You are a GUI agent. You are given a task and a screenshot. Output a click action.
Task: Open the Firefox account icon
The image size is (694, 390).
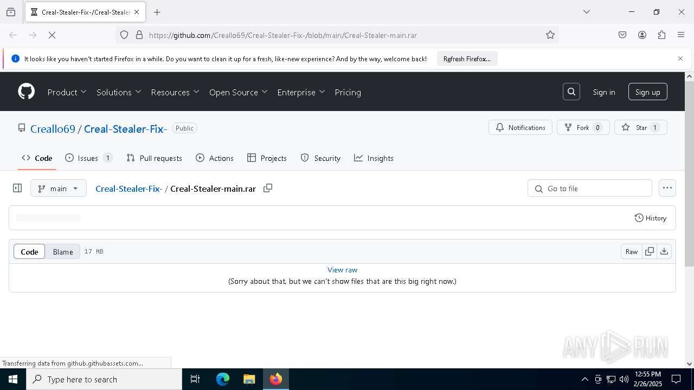pos(642,35)
